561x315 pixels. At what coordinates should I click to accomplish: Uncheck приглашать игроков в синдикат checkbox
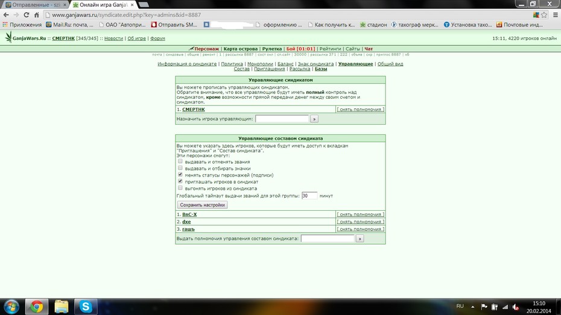click(180, 181)
